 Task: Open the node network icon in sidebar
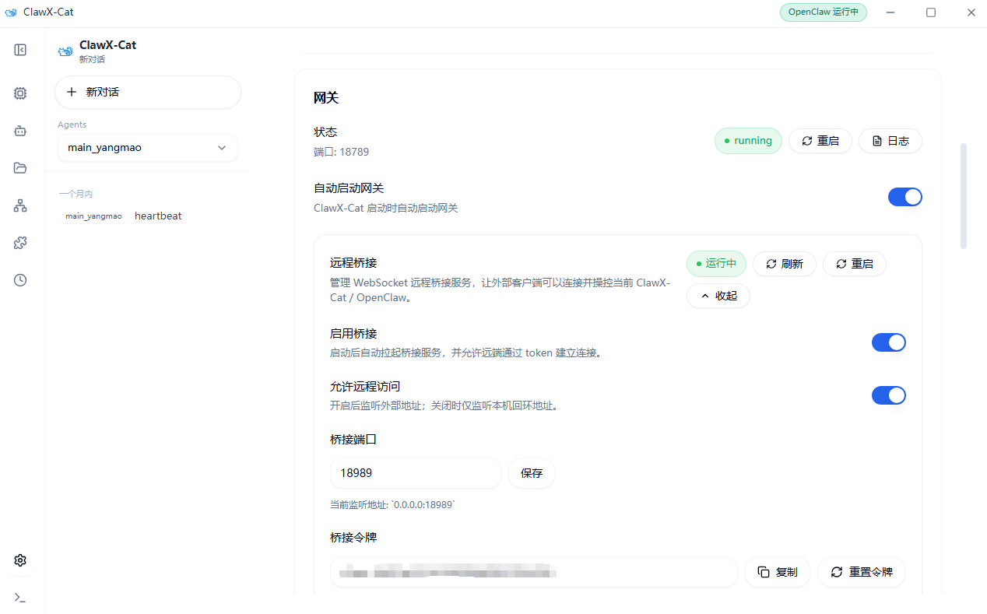(x=19, y=205)
